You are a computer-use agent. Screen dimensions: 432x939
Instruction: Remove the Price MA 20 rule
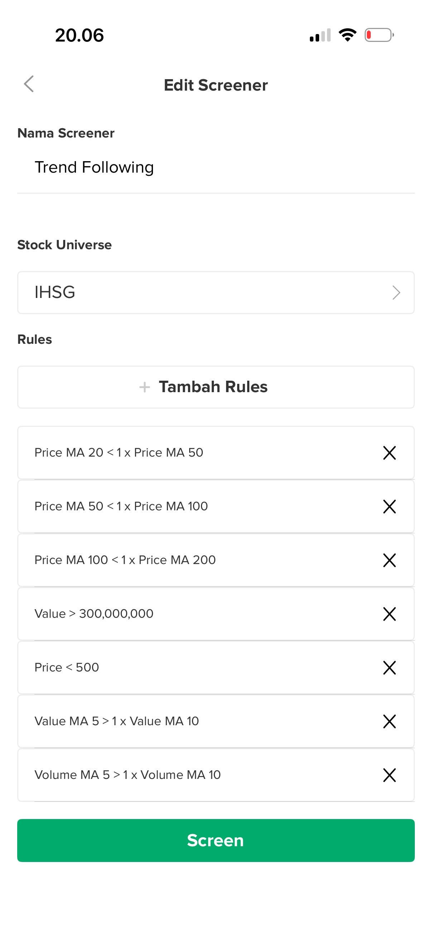389,453
